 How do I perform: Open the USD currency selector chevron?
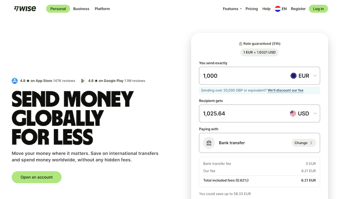315,113
